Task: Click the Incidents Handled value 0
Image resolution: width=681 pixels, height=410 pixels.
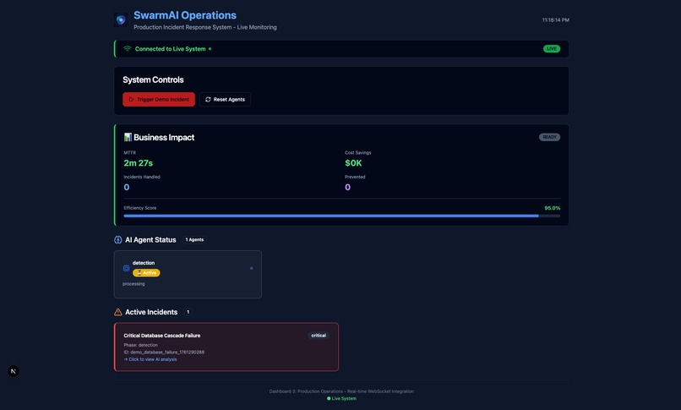Action: click(x=127, y=187)
